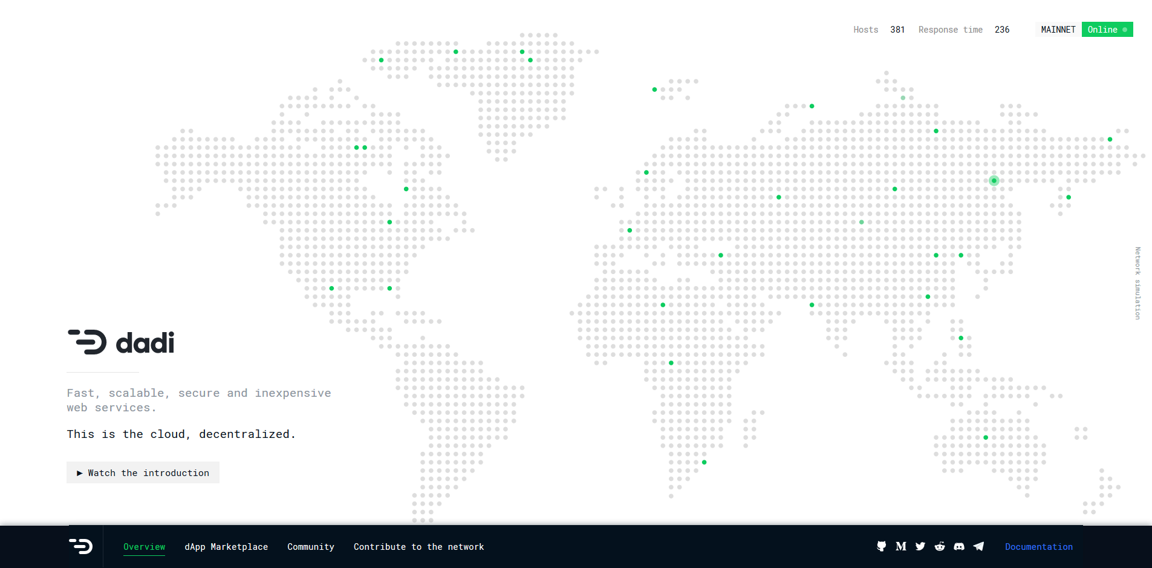Viewport: 1152px width, 568px height.
Task: Click the pulsing highlighted node in eastern Russia
Action: [x=994, y=180]
